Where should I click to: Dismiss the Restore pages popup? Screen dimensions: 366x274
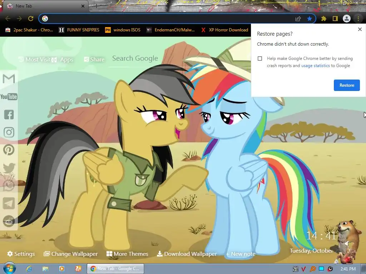(360, 29)
